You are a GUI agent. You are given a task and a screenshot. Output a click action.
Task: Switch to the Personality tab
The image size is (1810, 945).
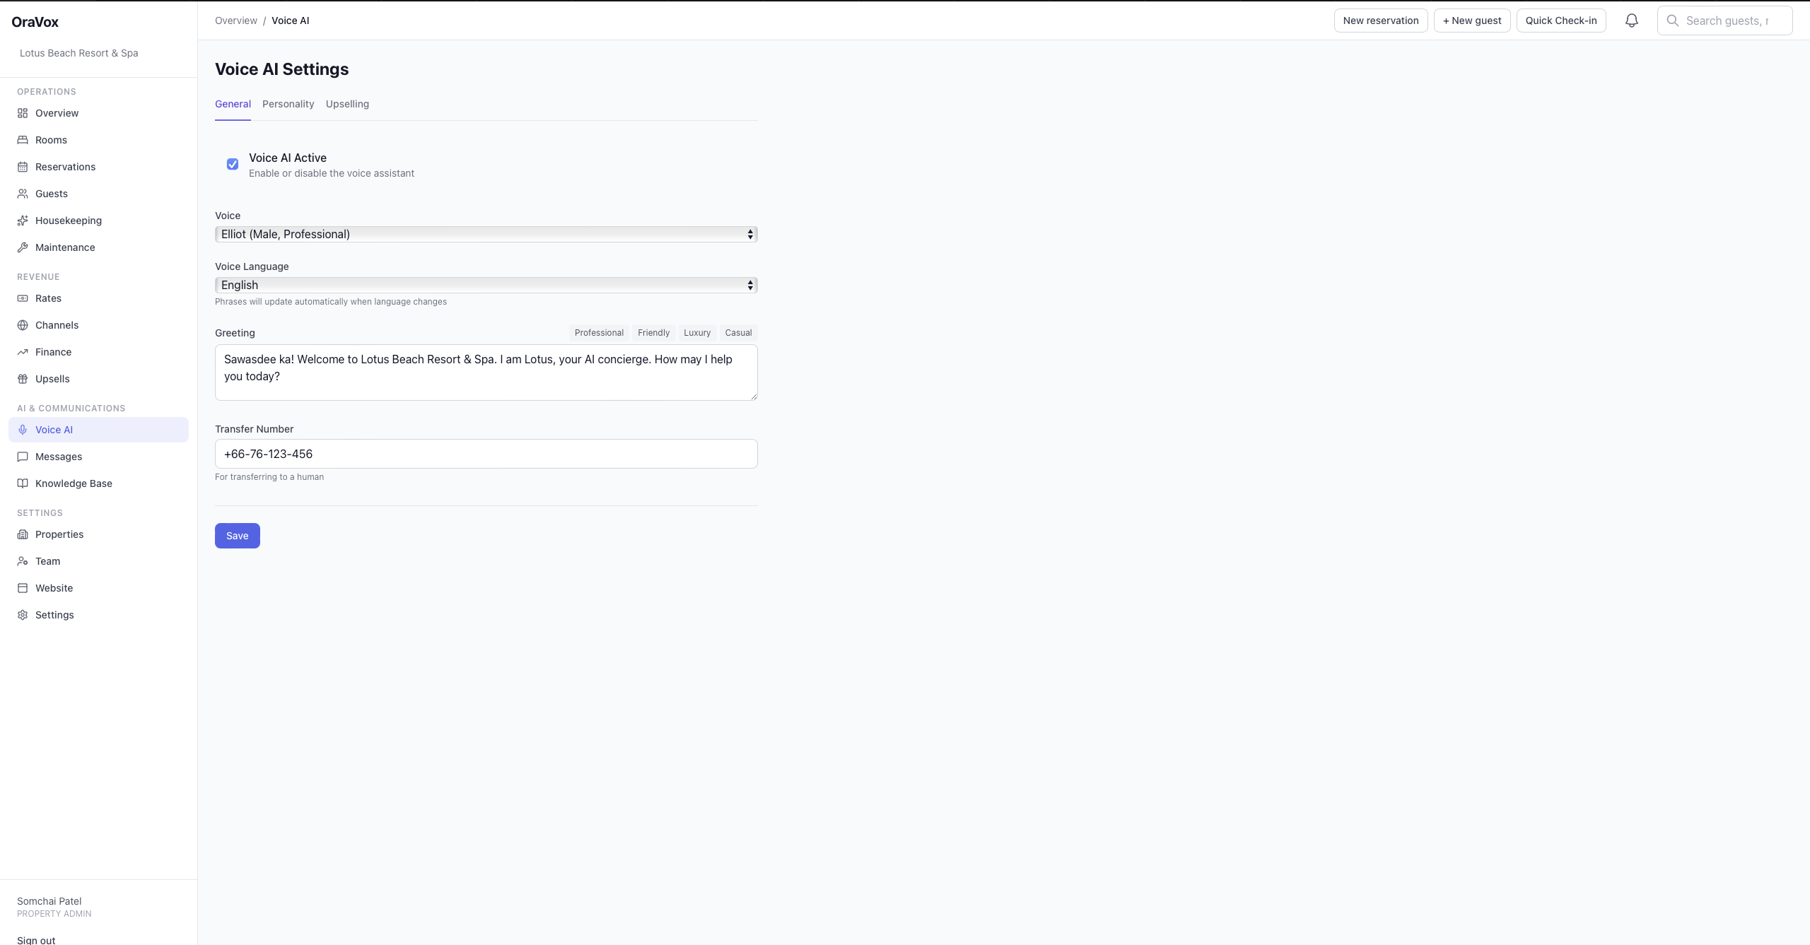click(288, 104)
